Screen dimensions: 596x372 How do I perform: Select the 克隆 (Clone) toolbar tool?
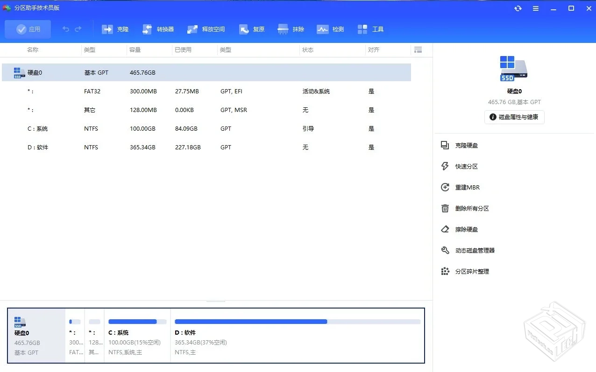click(115, 29)
